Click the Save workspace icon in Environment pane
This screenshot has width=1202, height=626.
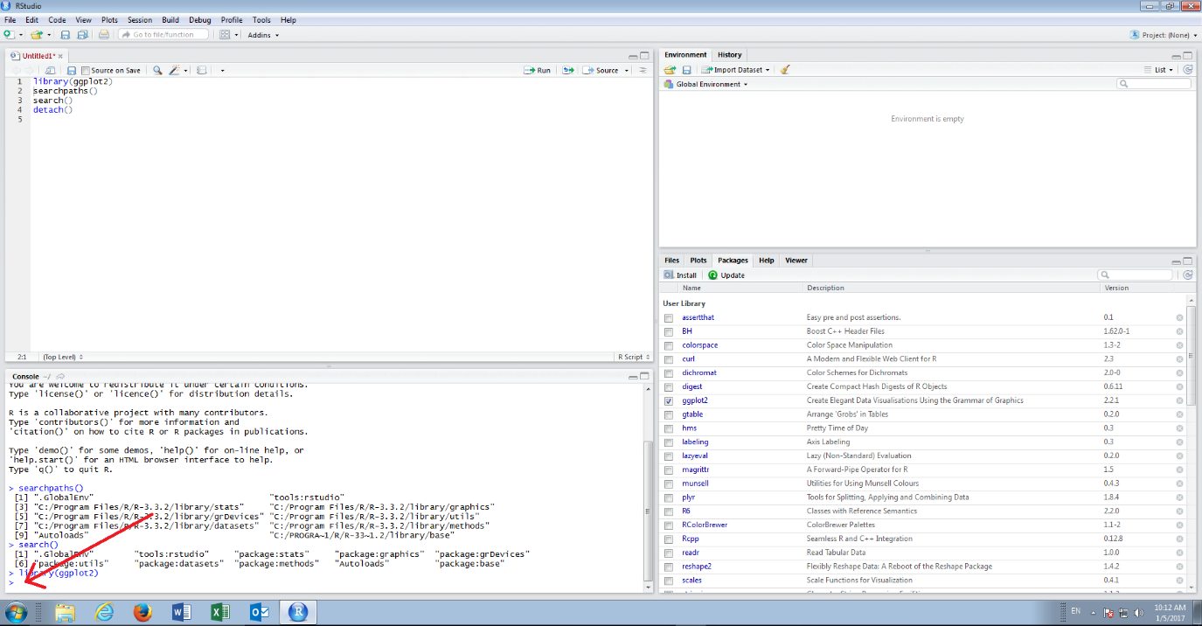pos(686,70)
